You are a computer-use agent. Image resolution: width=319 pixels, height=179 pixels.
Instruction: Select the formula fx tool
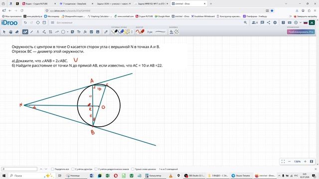[85, 32]
